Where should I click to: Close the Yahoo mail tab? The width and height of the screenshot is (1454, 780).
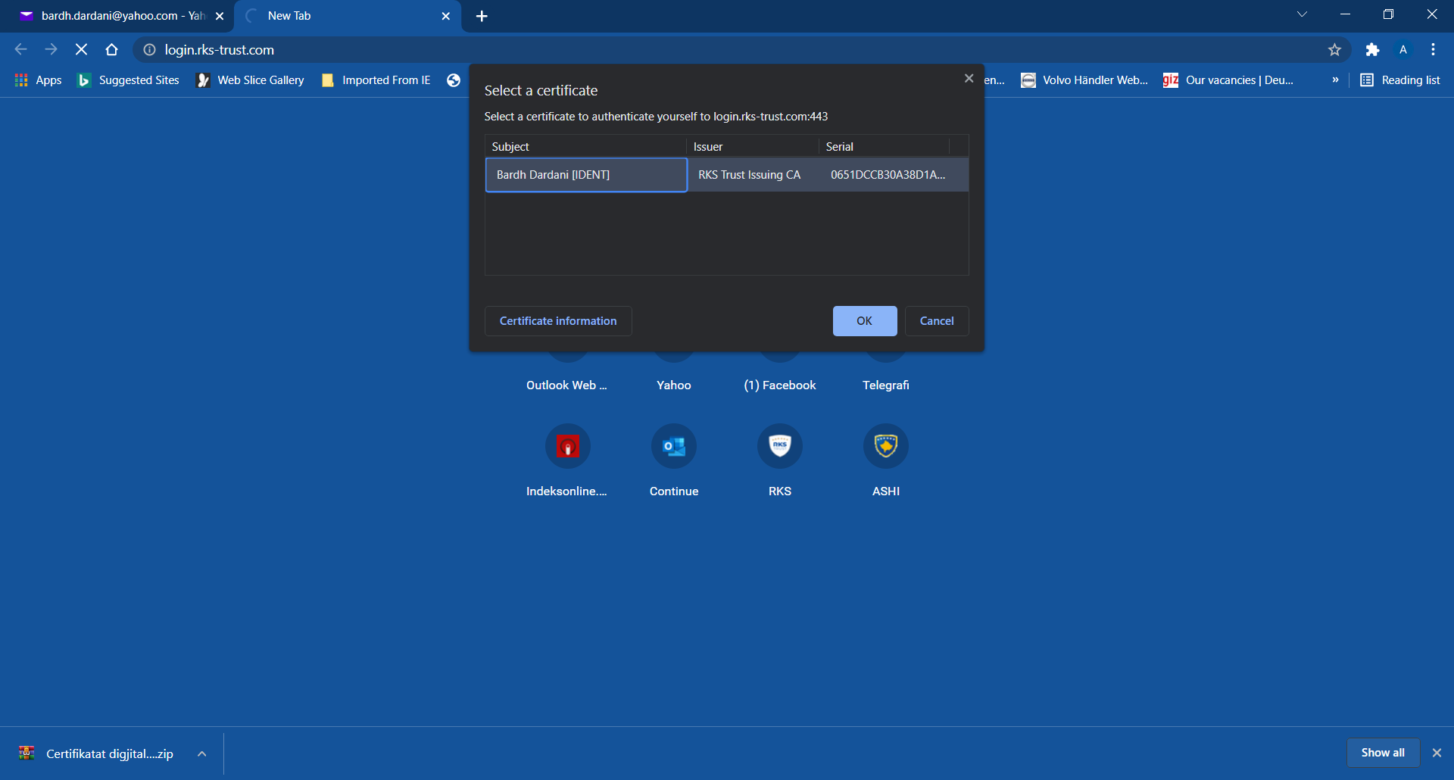(220, 16)
